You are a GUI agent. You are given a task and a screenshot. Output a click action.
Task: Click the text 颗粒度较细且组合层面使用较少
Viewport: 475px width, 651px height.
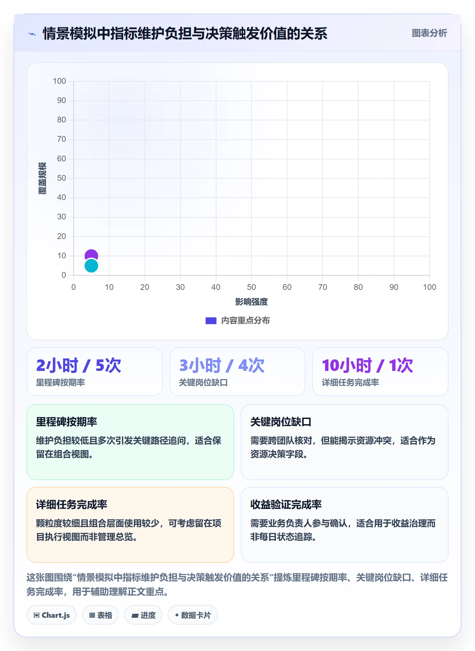pyautogui.click(x=98, y=523)
